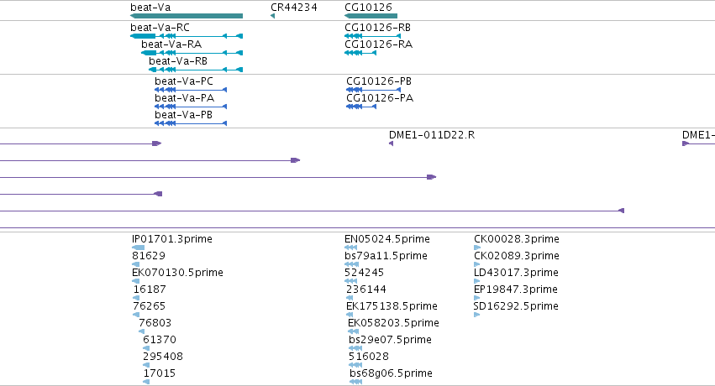The width and height of the screenshot is (715, 386).
Task: Select the beat-Va-RC transcript glyph
Action: pos(187,36)
